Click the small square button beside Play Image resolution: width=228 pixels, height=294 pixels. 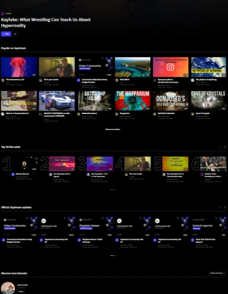coord(15,34)
